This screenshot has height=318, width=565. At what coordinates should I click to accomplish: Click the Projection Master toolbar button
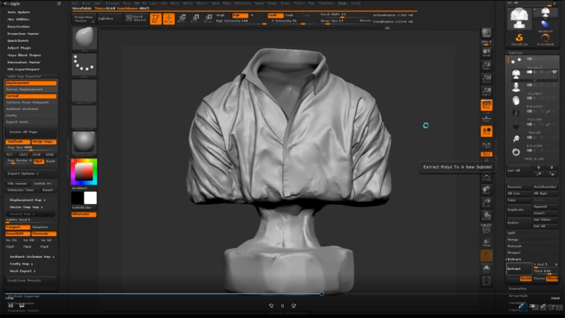[x=84, y=19]
